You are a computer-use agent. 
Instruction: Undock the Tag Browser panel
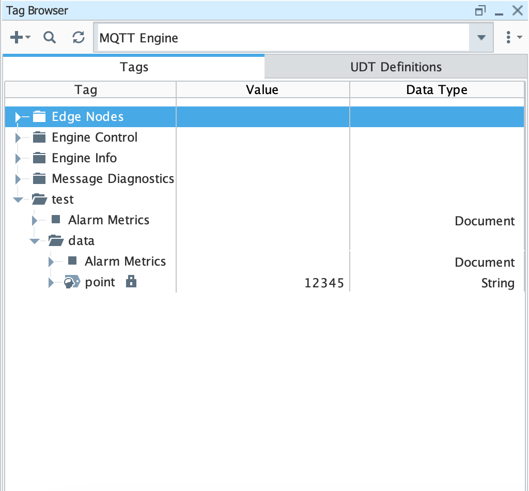480,10
